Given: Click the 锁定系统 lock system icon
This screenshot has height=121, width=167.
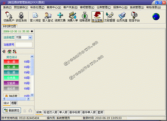Looking at the screenshot, I should pyautogui.click(x=21, y=17).
